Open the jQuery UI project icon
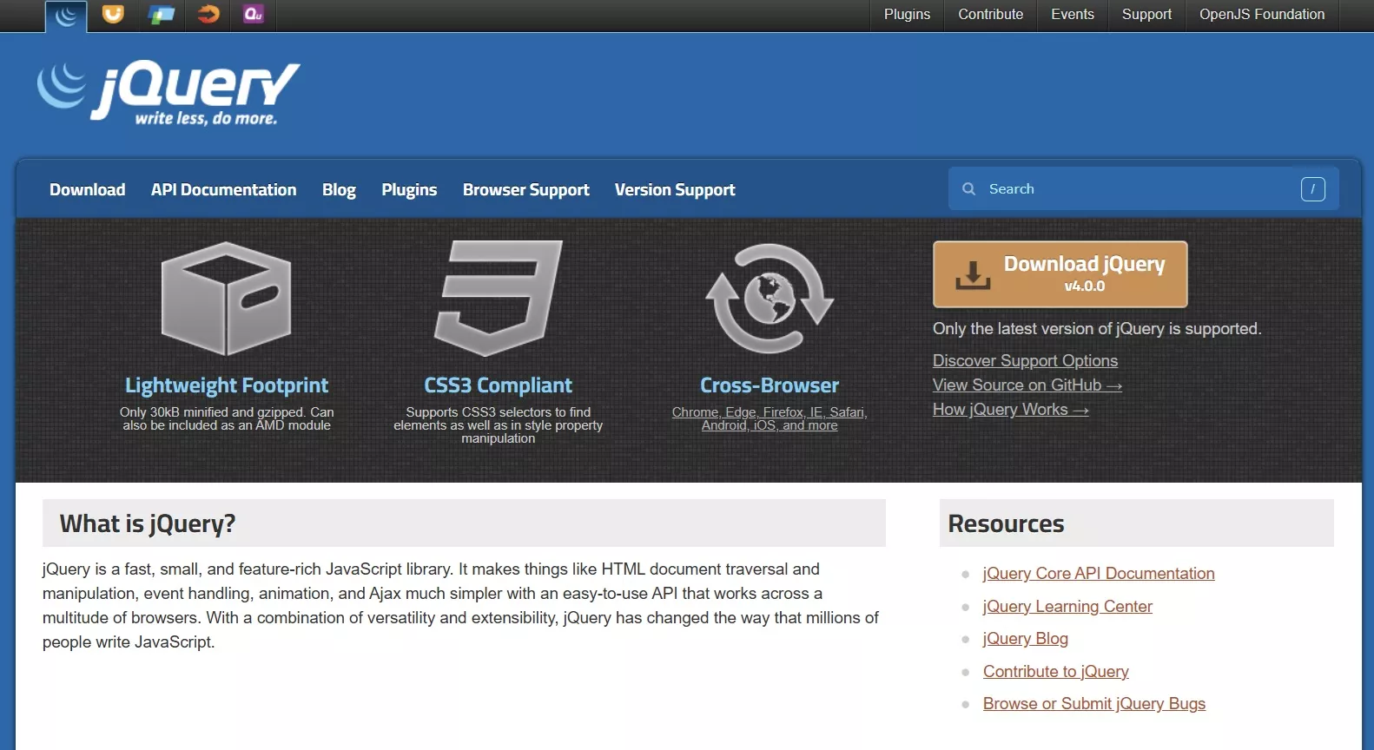The height and width of the screenshot is (750, 1374). (x=113, y=14)
